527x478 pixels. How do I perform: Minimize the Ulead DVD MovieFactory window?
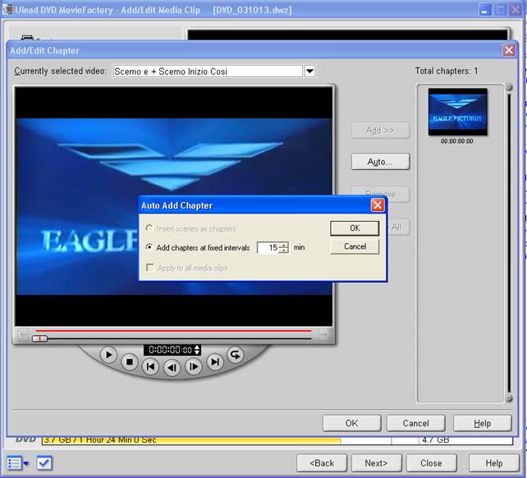[x=484, y=10]
